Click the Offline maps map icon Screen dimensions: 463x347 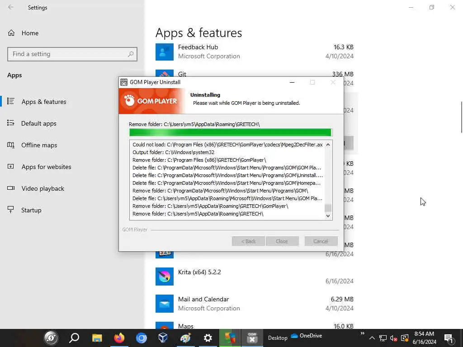pyautogui.click(x=11, y=145)
